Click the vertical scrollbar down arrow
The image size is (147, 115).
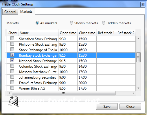138,88
